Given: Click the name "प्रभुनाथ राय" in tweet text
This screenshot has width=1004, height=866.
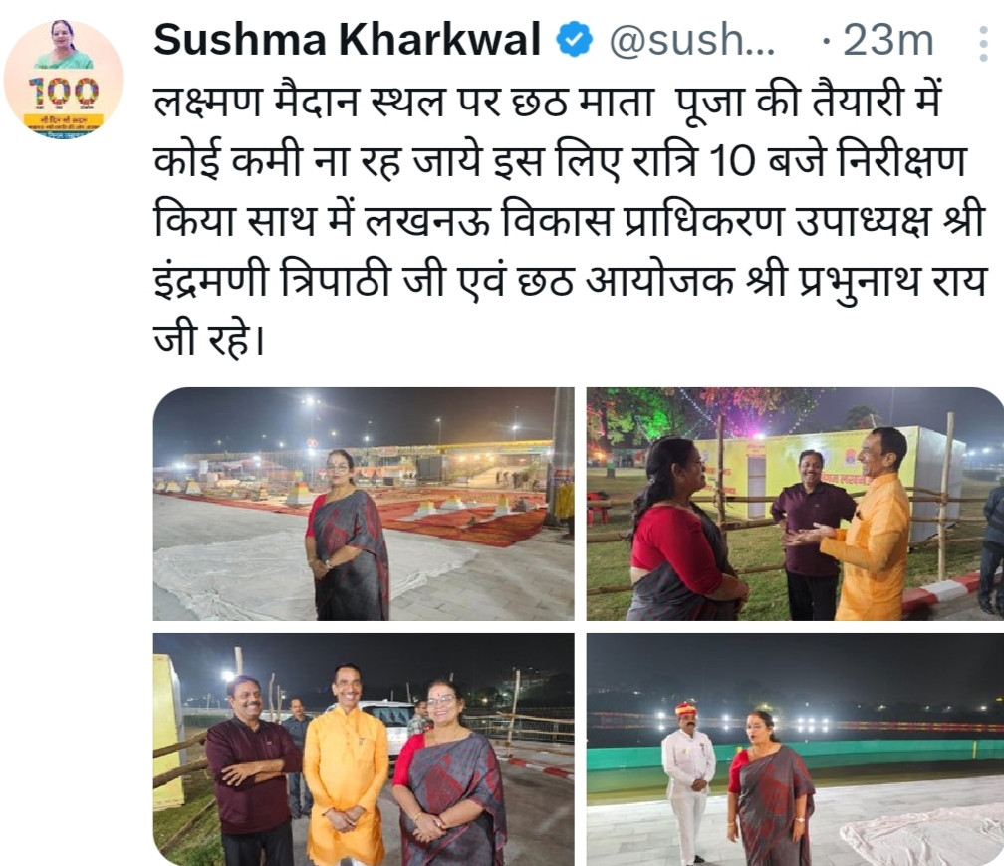Looking at the screenshot, I should pos(892,281).
